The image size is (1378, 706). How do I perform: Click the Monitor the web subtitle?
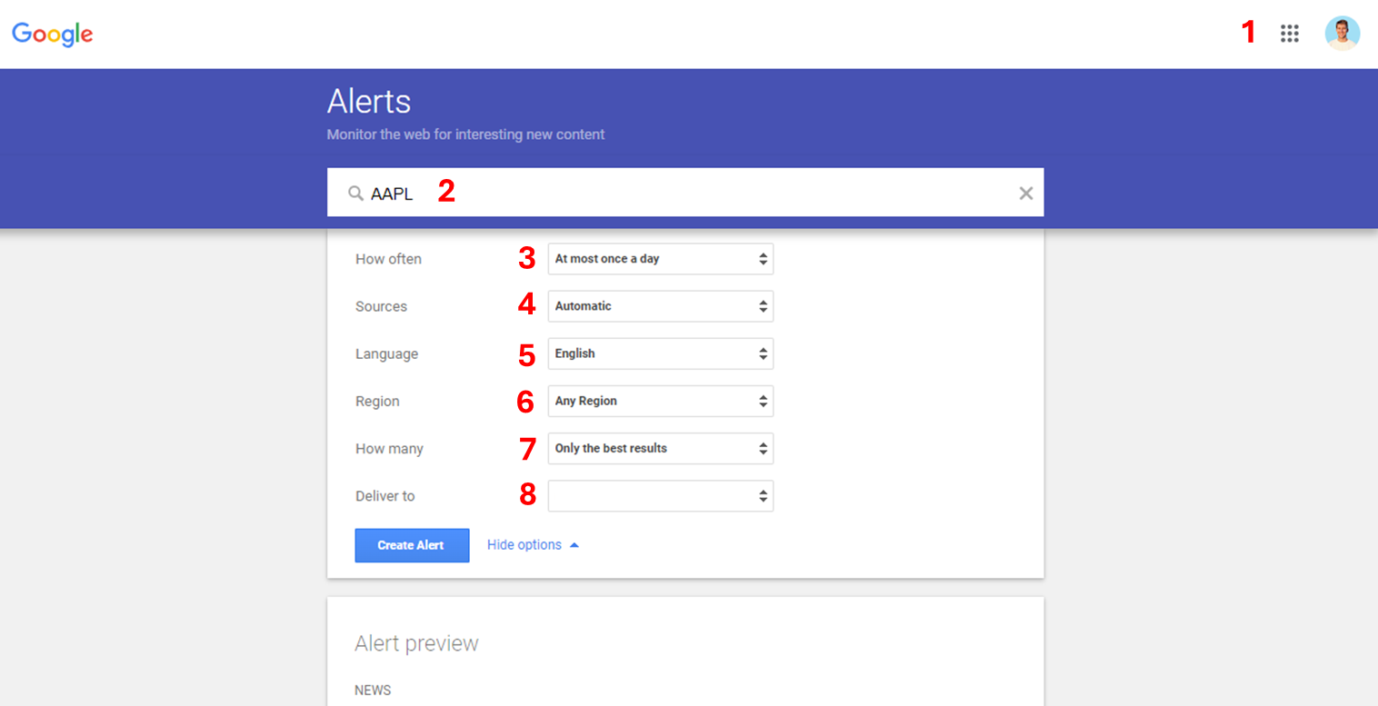point(465,134)
